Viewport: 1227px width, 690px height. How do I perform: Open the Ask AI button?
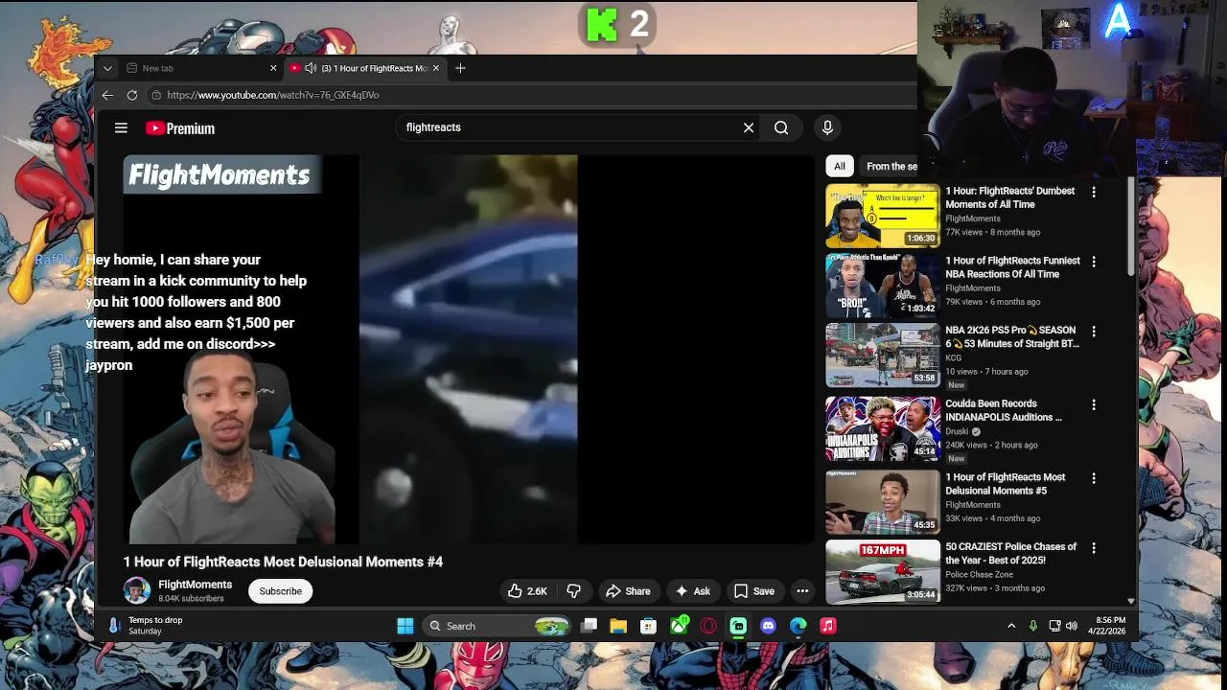pyautogui.click(x=692, y=591)
